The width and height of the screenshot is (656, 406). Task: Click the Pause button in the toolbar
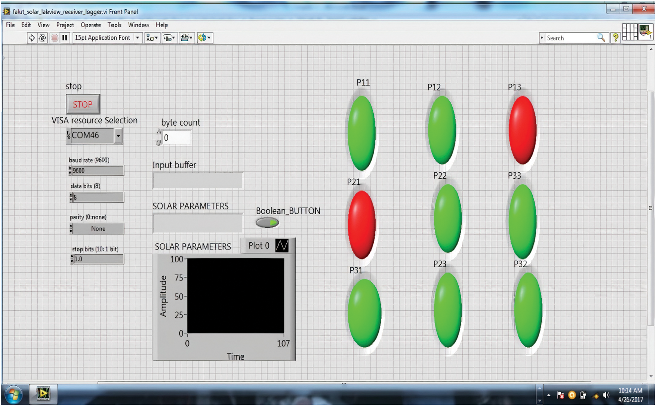pyautogui.click(x=65, y=38)
